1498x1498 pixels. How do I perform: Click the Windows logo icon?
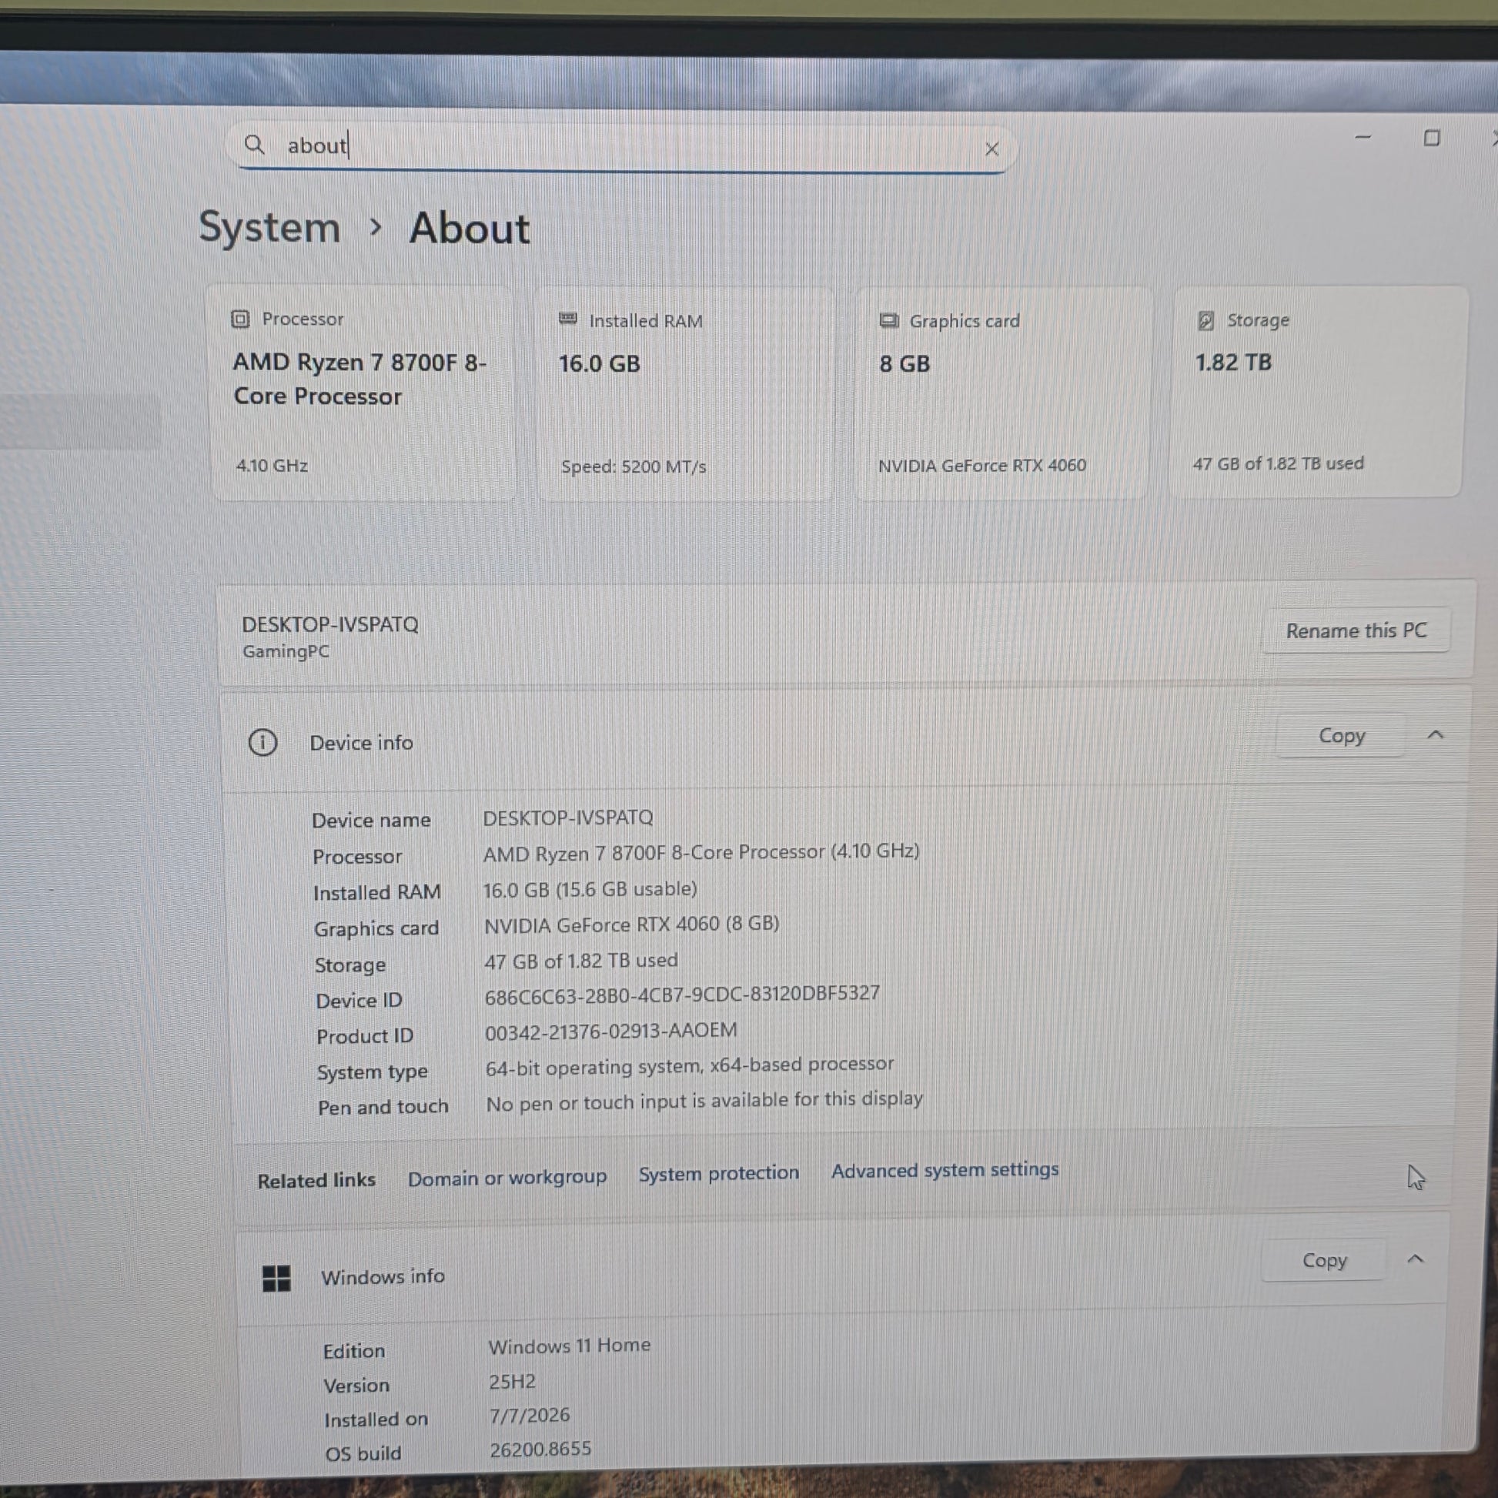pyautogui.click(x=277, y=1278)
